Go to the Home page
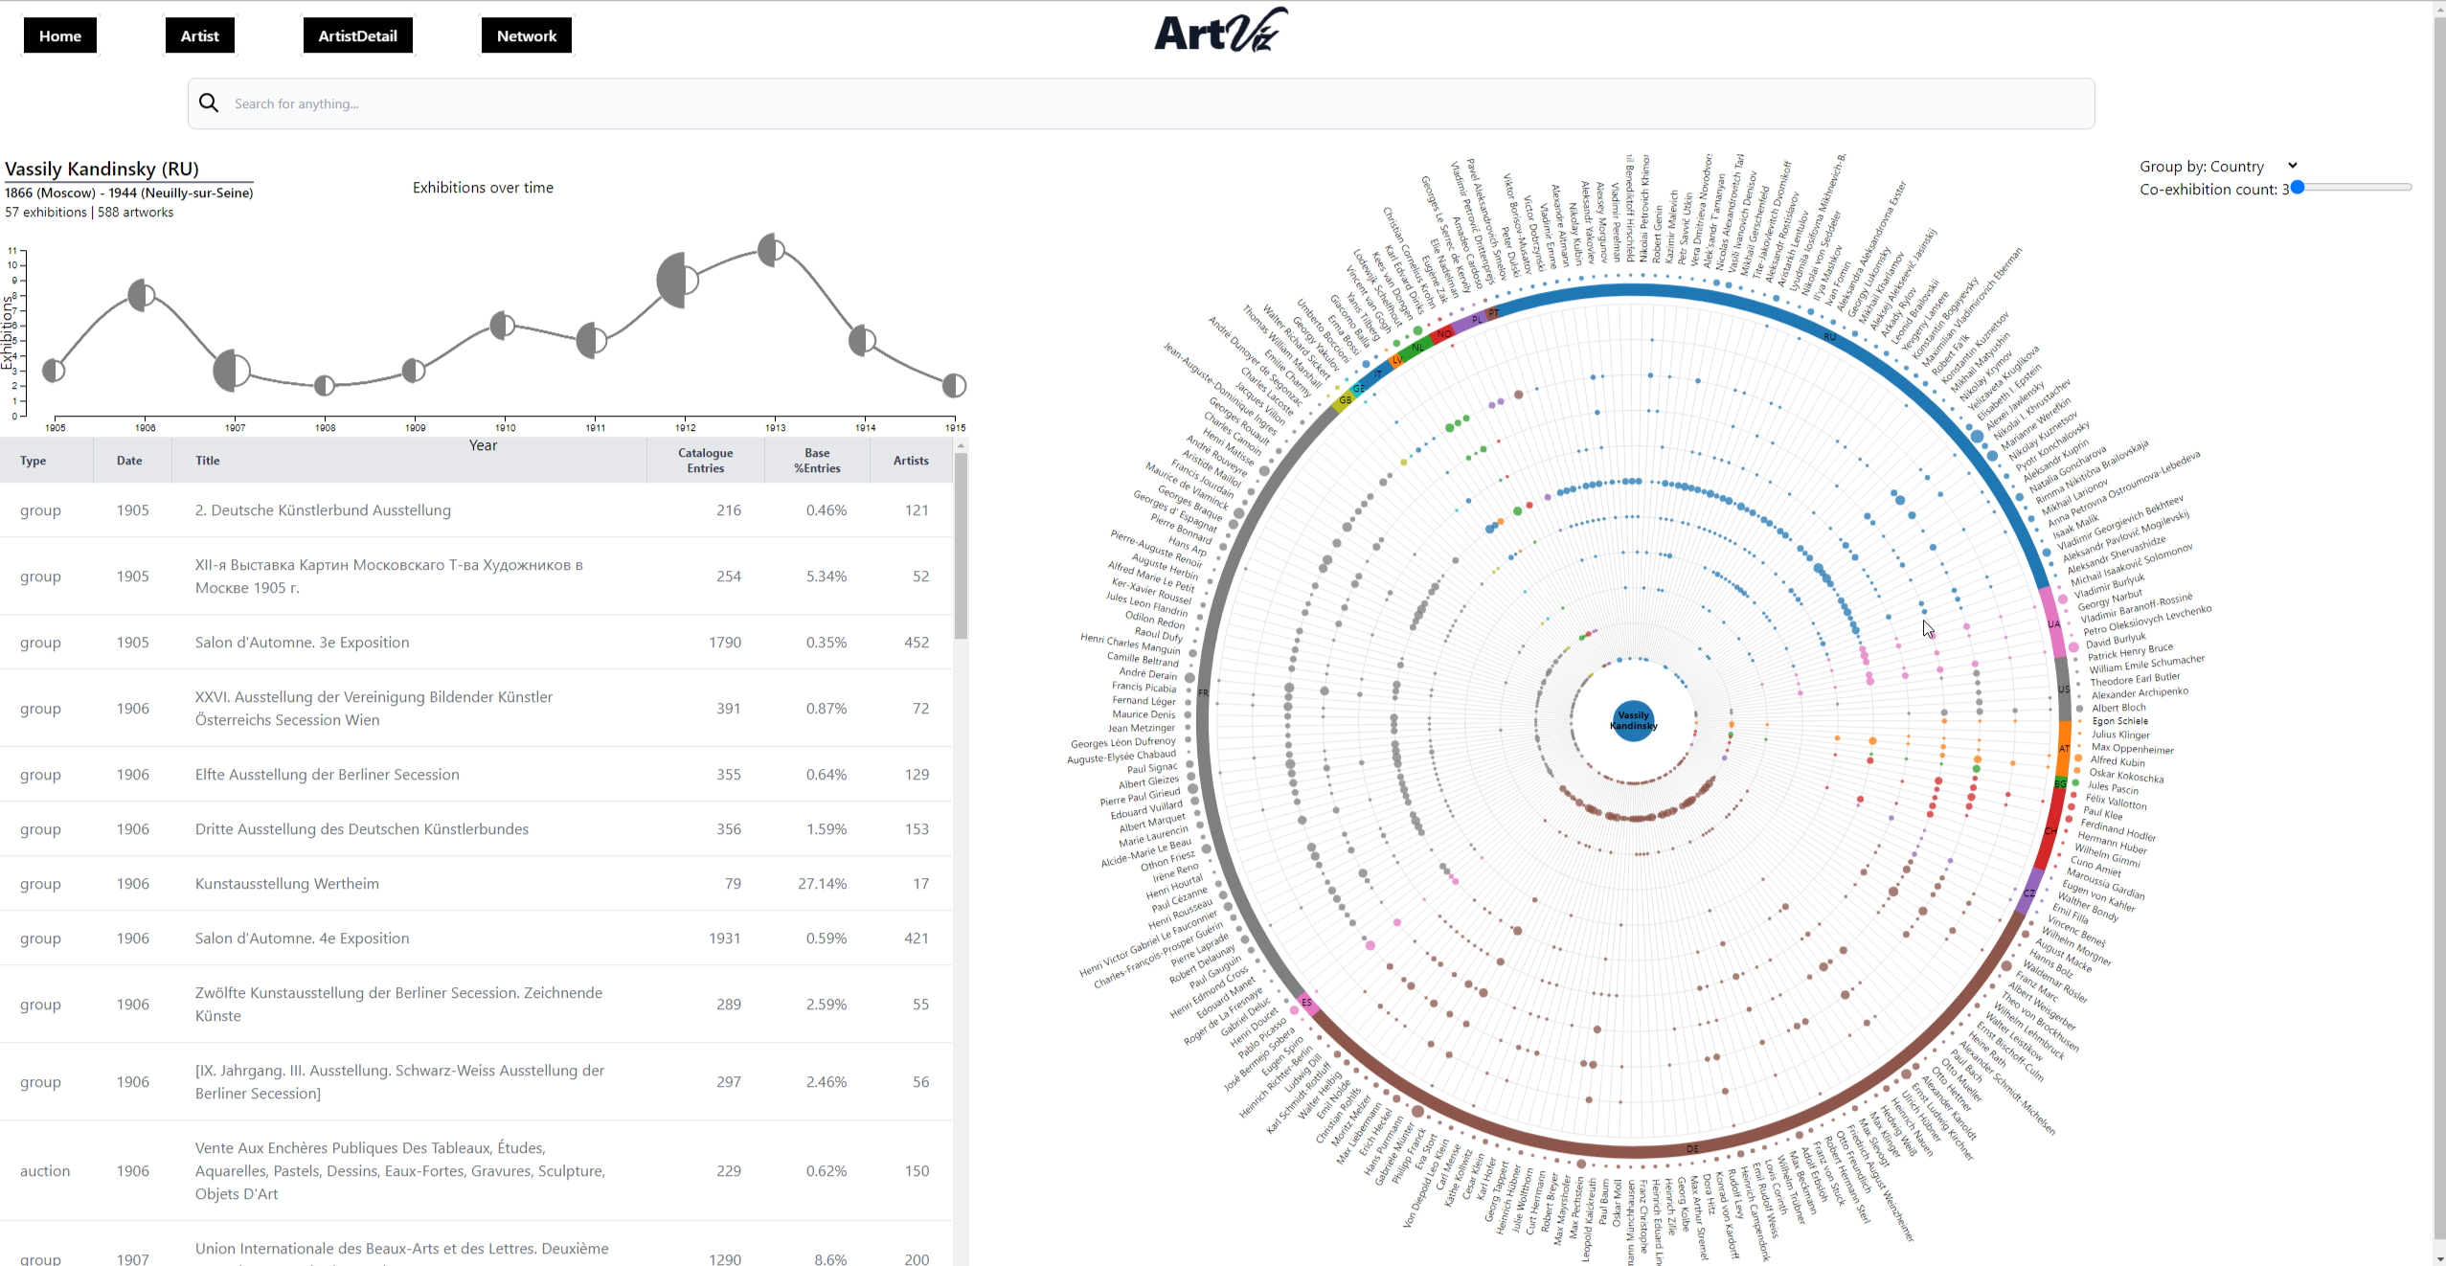 pos(60,35)
